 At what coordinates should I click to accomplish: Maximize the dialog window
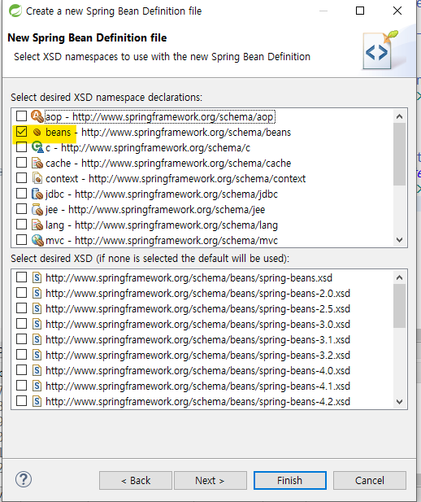[x=360, y=11]
